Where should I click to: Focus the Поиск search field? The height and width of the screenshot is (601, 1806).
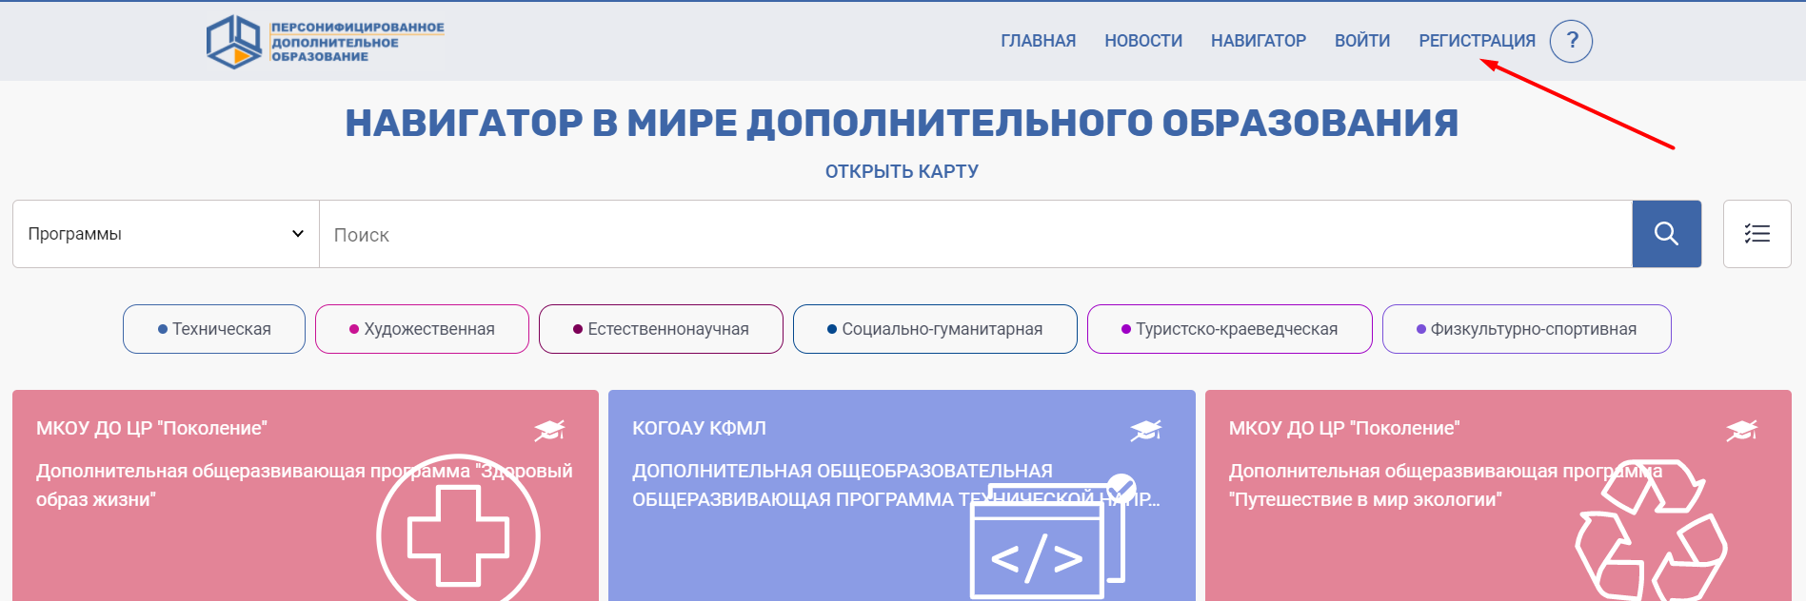click(976, 234)
